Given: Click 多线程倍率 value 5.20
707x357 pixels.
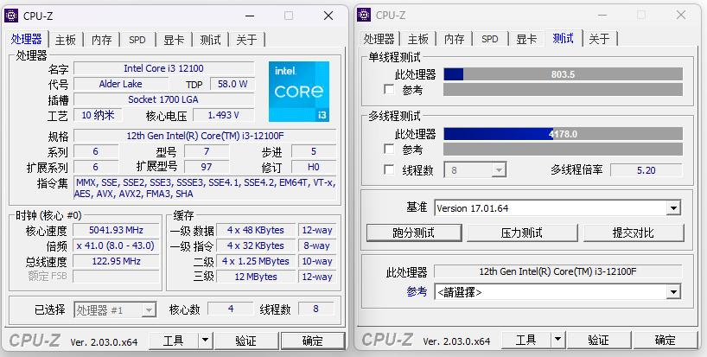Looking at the screenshot, I should [646, 170].
